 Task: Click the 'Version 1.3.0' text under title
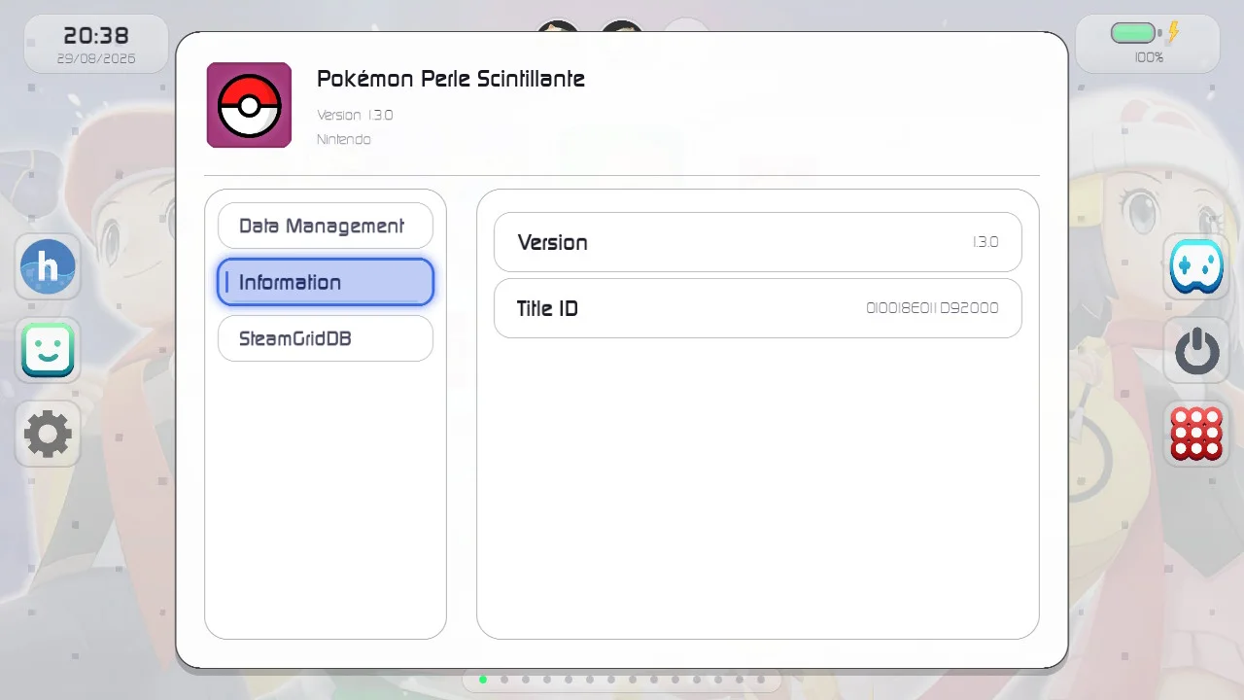(x=355, y=115)
